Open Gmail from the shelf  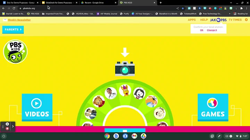point(134,136)
